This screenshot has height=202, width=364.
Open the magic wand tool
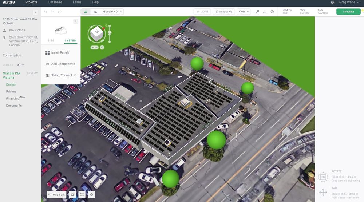(257, 12)
